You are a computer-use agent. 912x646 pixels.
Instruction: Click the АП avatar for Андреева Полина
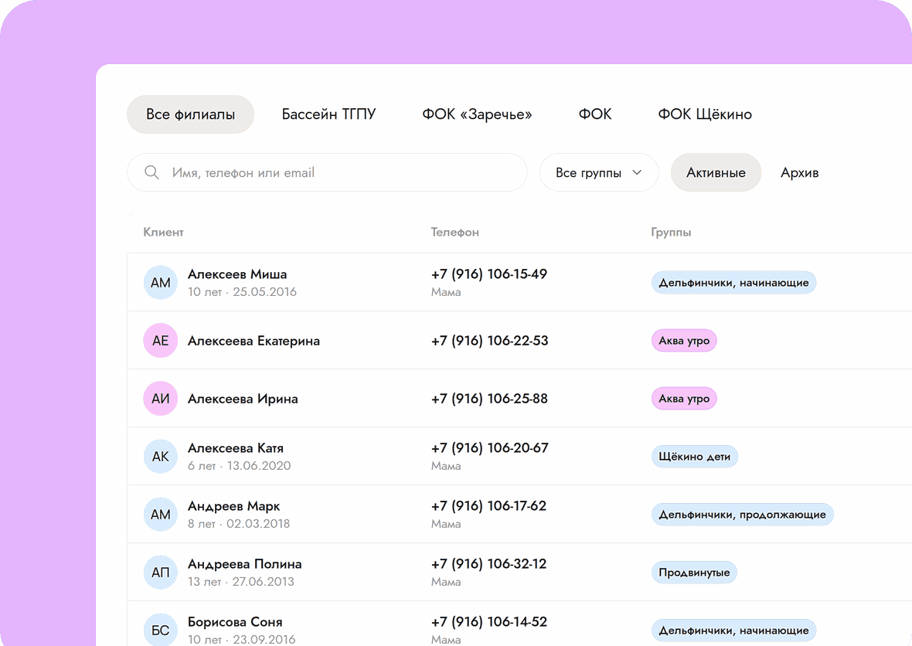tap(161, 572)
